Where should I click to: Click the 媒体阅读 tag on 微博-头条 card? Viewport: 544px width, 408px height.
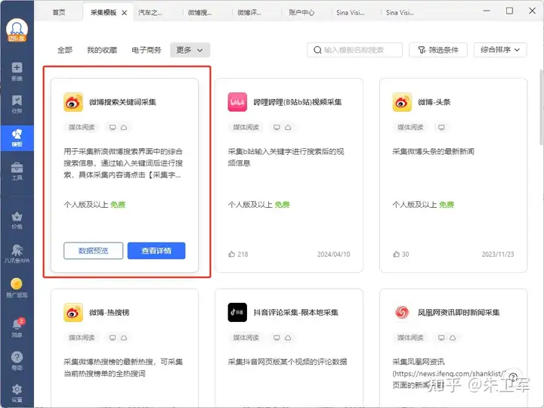[x=410, y=128]
